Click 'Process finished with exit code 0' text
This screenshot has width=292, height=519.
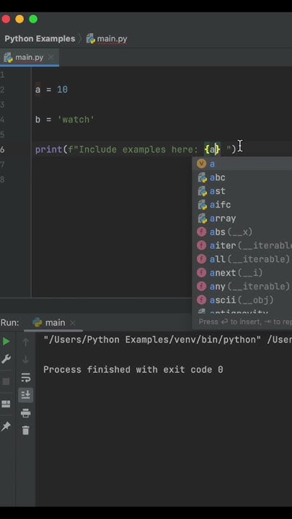click(133, 369)
